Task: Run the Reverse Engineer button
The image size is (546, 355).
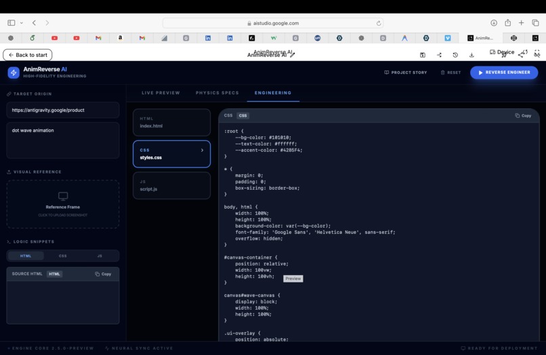Action: (504, 72)
